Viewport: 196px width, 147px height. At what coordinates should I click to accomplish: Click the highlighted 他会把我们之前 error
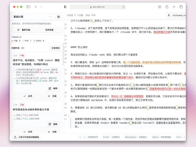162,32
